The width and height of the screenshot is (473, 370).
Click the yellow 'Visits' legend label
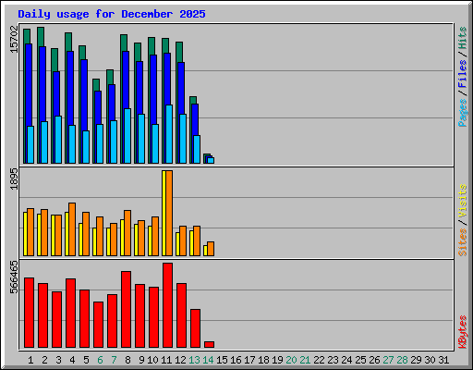click(x=463, y=201)
